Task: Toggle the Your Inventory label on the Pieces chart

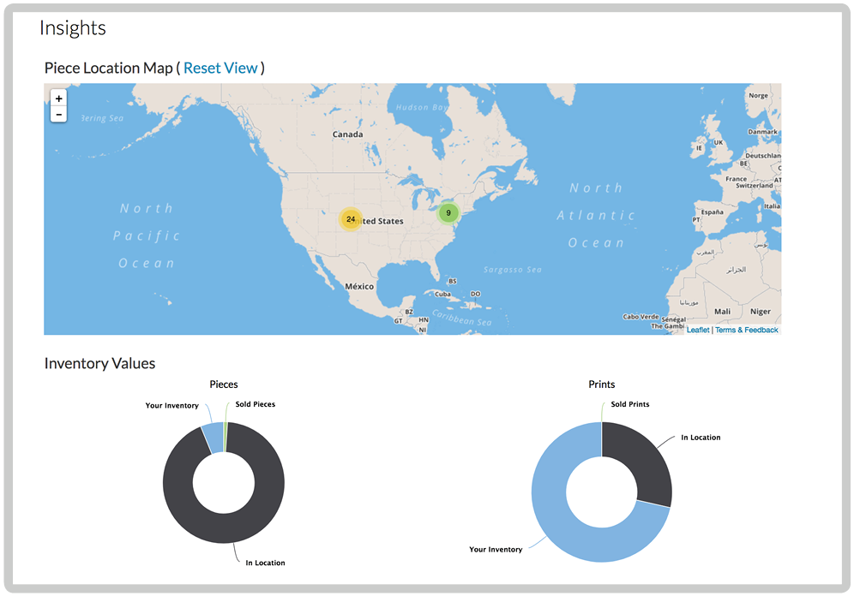Action: click(171, 405)
